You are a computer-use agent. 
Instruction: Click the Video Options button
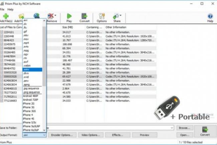tap(91, 135)
